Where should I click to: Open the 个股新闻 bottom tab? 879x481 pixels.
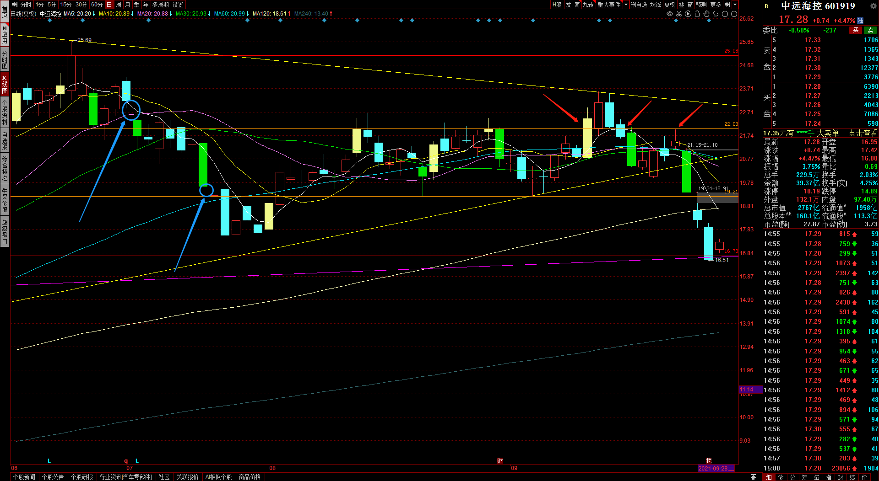pos(24,477)
